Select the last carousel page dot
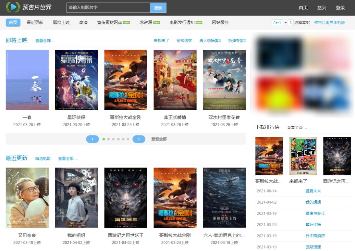 click(128, 139)
